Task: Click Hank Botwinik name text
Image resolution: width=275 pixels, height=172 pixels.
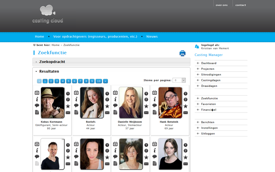Action: pos(169,122)
